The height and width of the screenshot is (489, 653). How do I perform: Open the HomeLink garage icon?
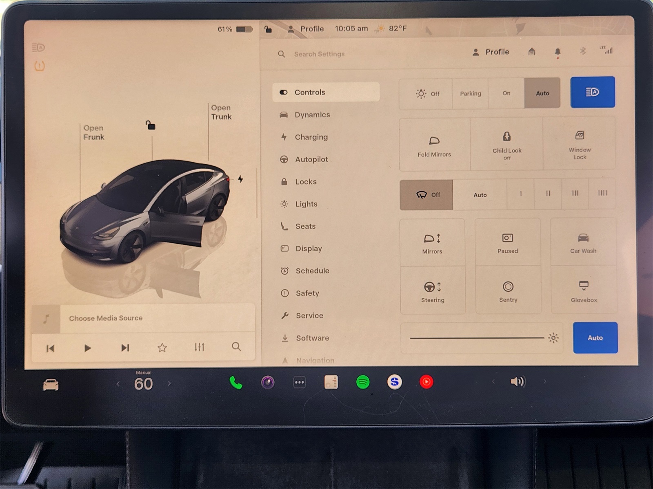coord(532,52)
